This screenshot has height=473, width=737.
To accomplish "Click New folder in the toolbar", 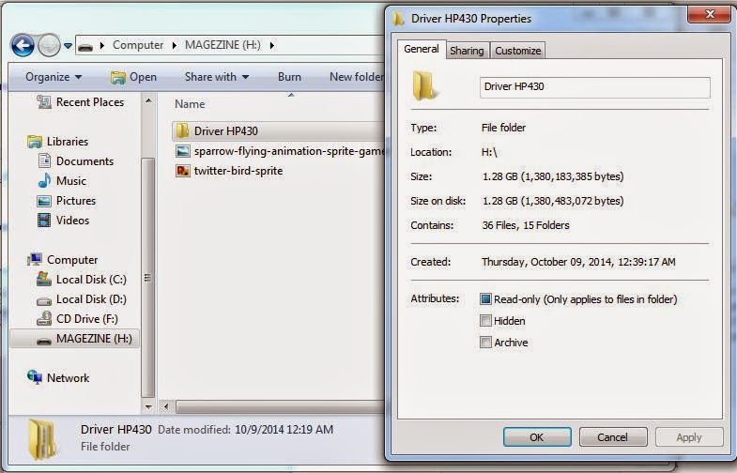I will tap(357, 77).
